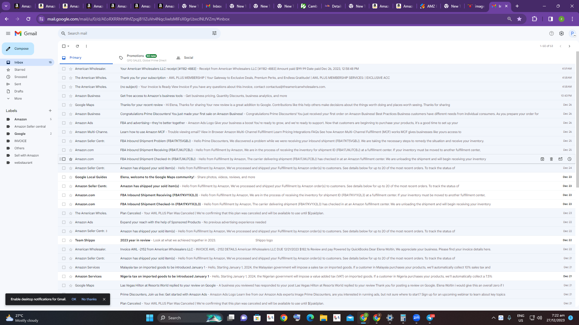Select the Google Local Guides welcome email checkbox
Image resolution: width=579 pixels, height=325 pixels.
[64, 177]
